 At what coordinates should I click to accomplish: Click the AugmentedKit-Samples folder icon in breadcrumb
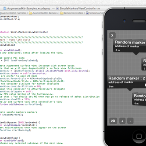click(x=30, y=13)
